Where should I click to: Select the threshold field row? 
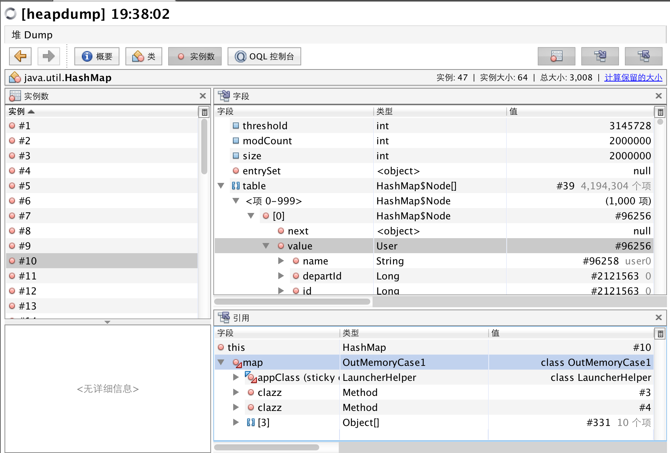point(434,125)
